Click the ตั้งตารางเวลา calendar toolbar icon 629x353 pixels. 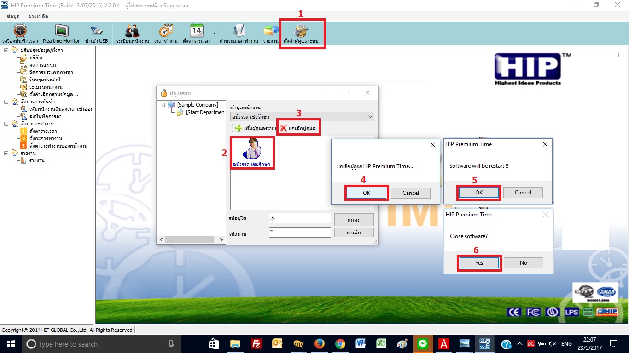[197, 34]
